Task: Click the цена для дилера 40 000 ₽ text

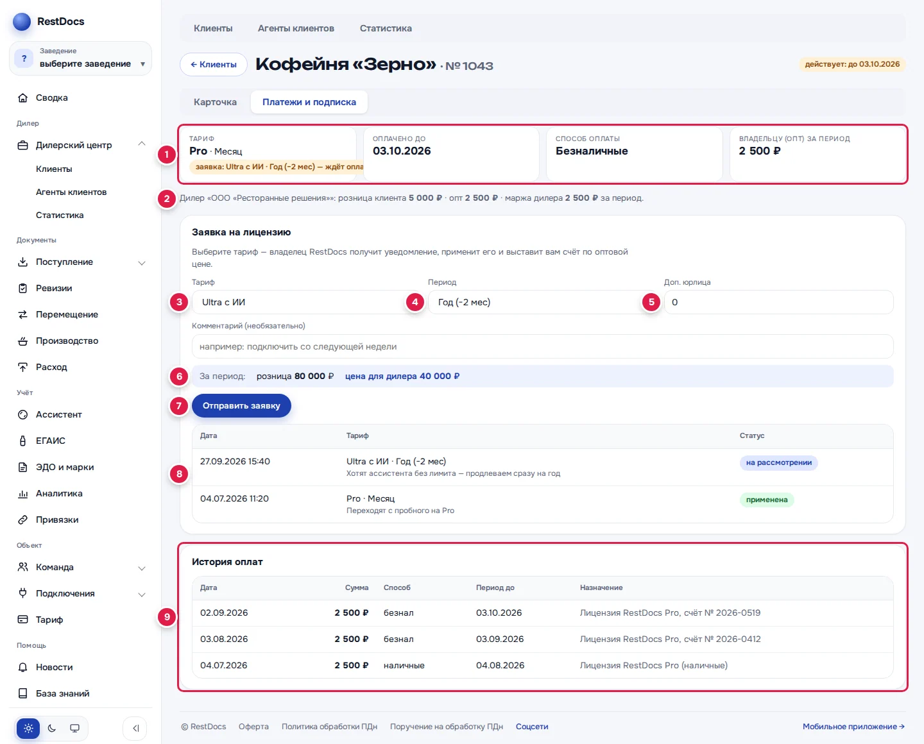Action: [402, 376]
